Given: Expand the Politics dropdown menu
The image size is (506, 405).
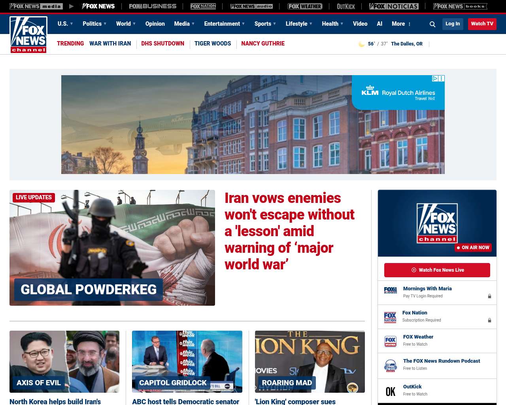Looking at the screenshot, I should pos(94,24).
